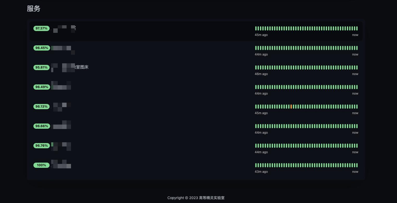The height and width of the screenshot is (203, 397).
Task: Click the orange heartbeat bar in 96.13% row
Action: [291, 107]
